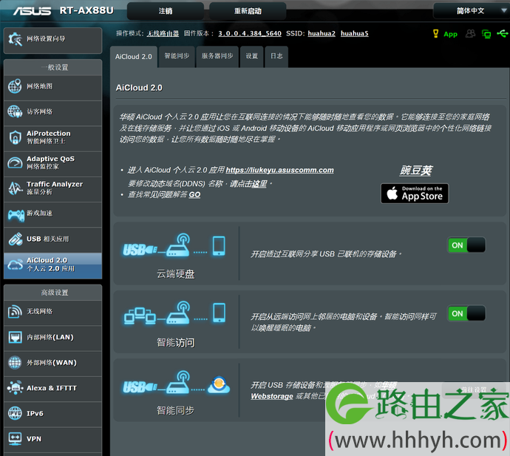Click the Smart Access computers illustration
510x456 pixels.
pos(174,313)
